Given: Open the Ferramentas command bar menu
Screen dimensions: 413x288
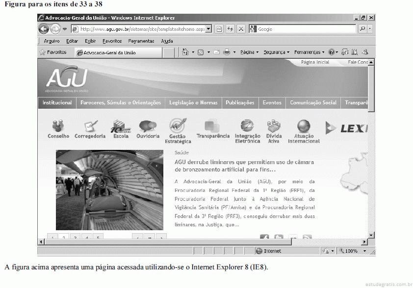Looking at the screenshot, I should click(310, 52).
